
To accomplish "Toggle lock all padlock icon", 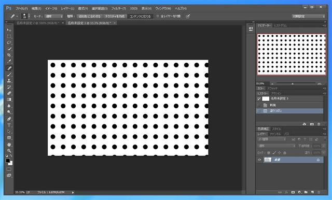I will 285,153.
